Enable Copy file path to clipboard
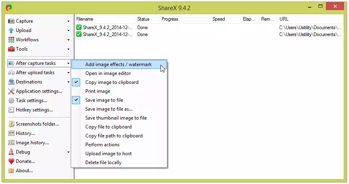Viewport: 349px width, 184px height. click(119, 136)
